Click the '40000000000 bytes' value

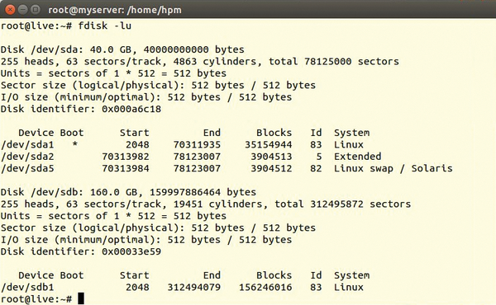tap(194, 49)
